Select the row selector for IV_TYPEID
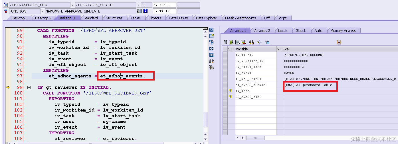 225,55
